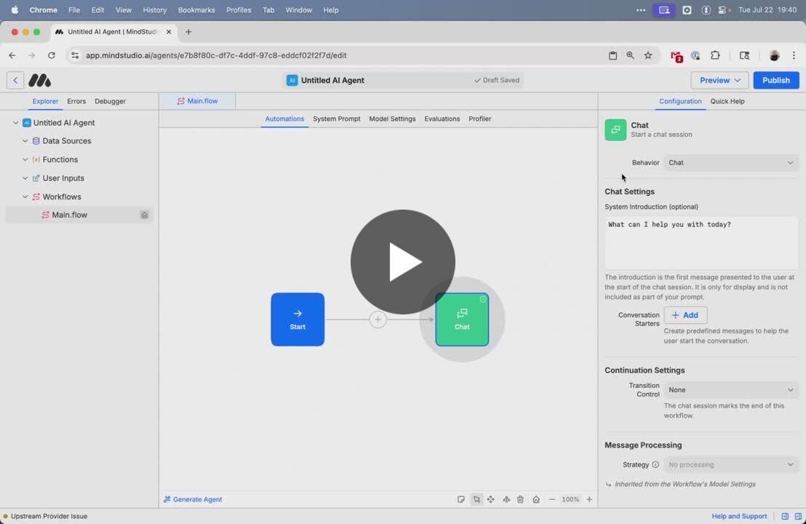Switch to the Errors tab
The height and width of the screenshot is (524, 806).
(76, 101)
